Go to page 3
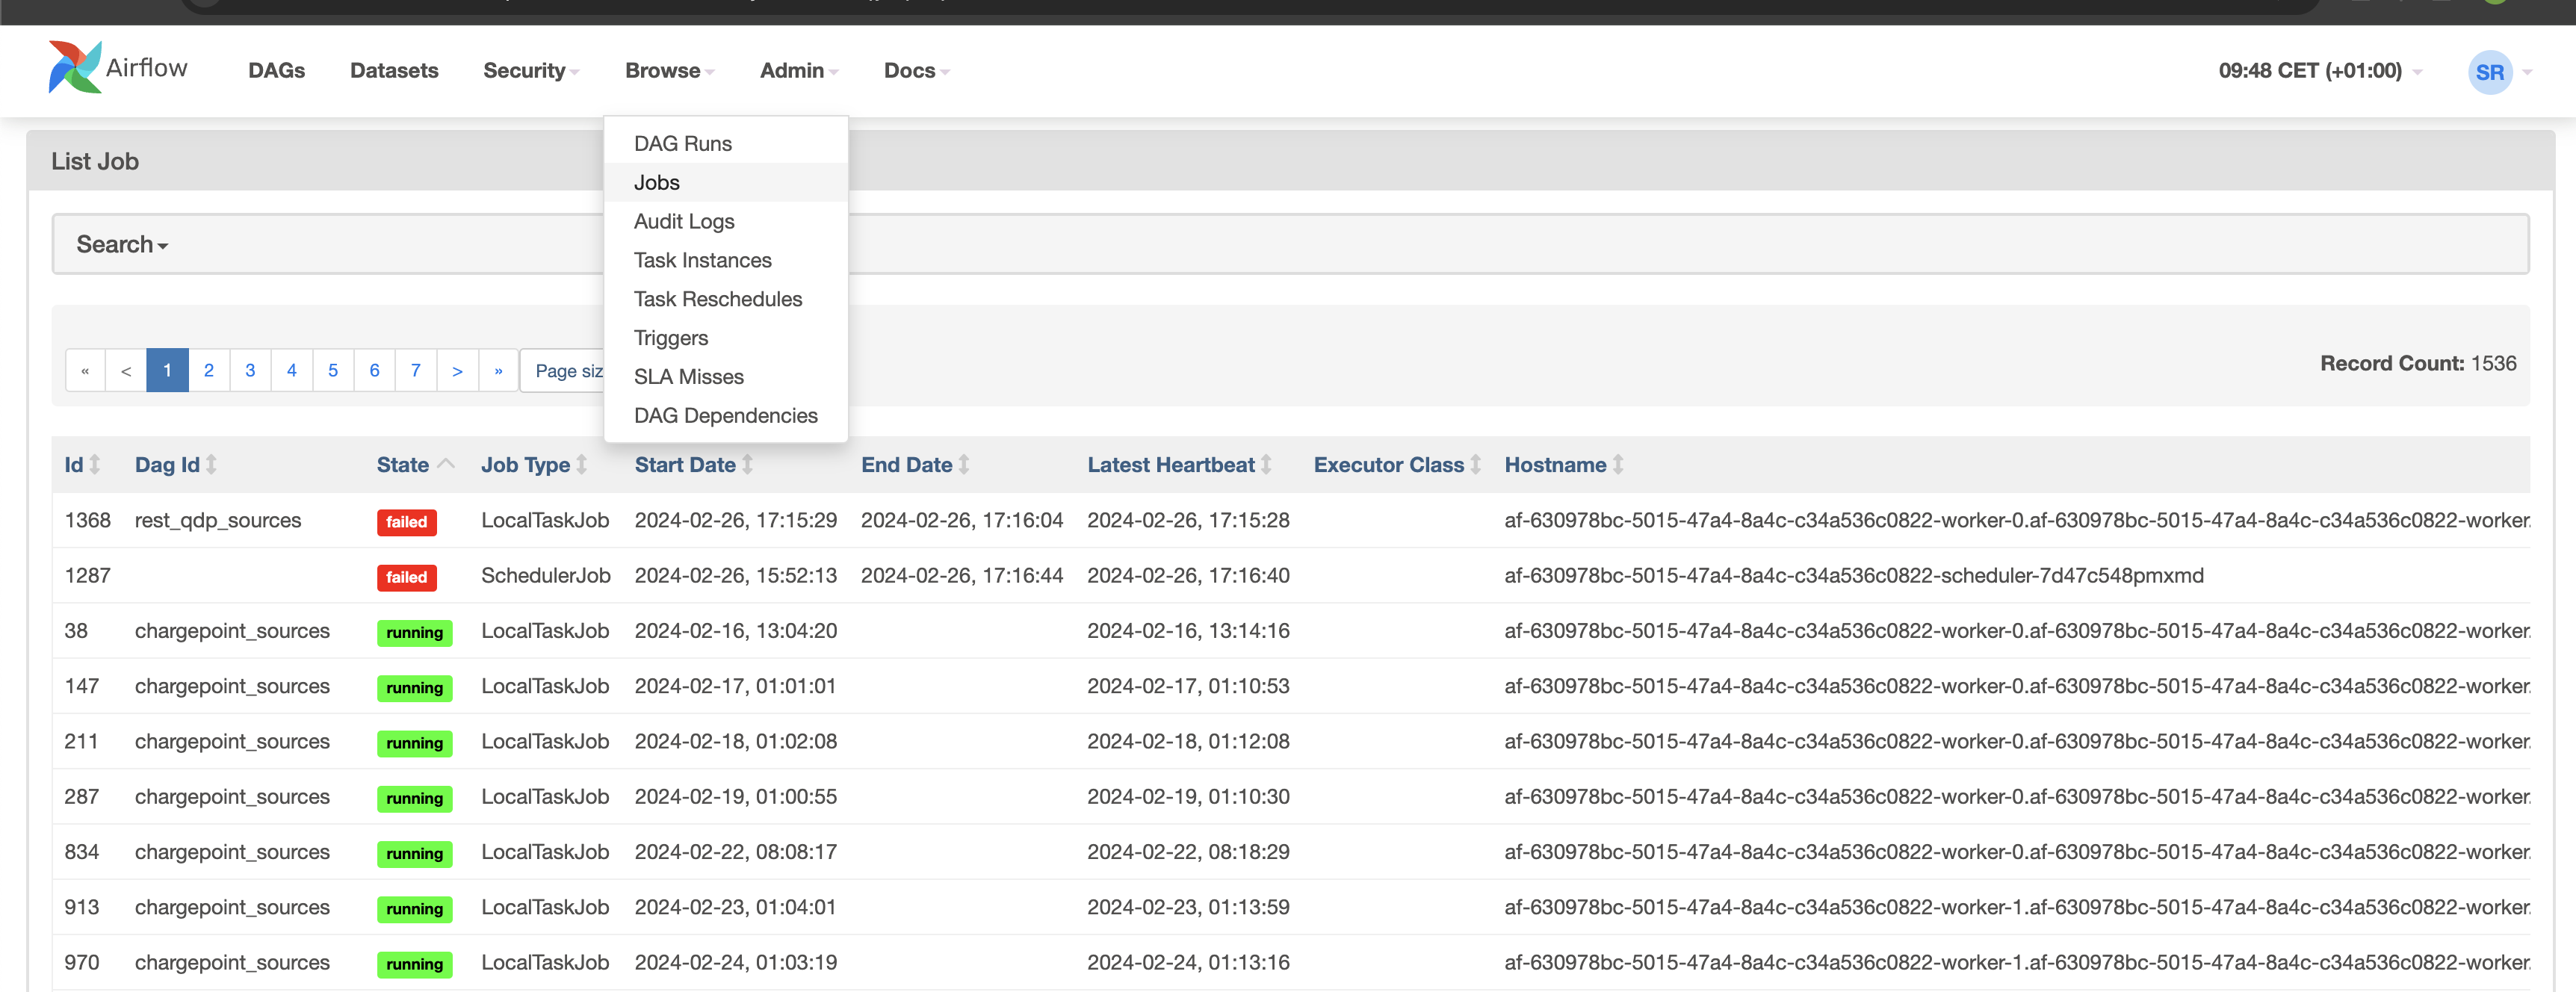 [x=250, y=371]
